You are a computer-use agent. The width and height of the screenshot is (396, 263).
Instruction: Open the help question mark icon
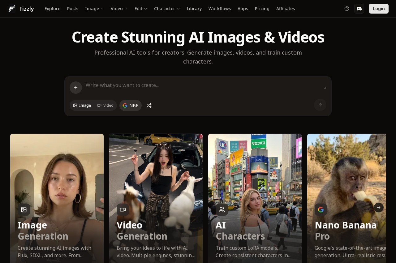tap(347, 9)
